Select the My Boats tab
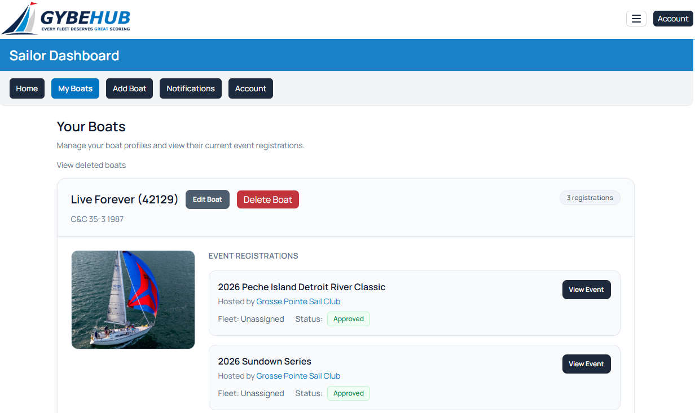 (x=75, y=88)
